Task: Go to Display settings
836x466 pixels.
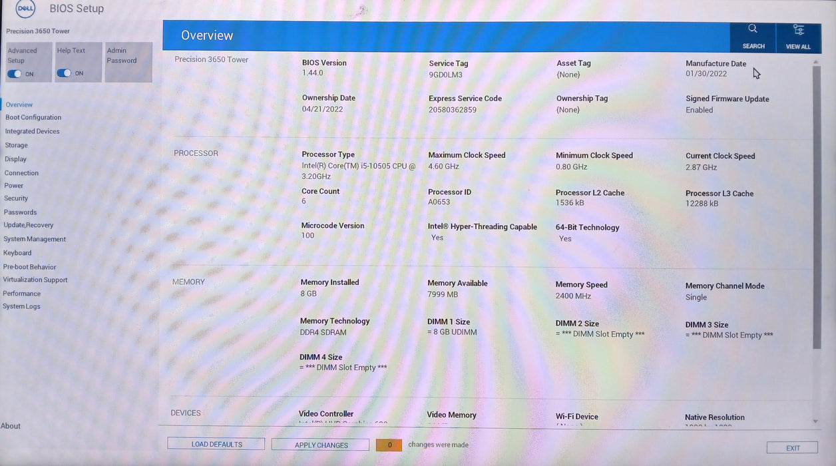Action: [x=15, y=159]
